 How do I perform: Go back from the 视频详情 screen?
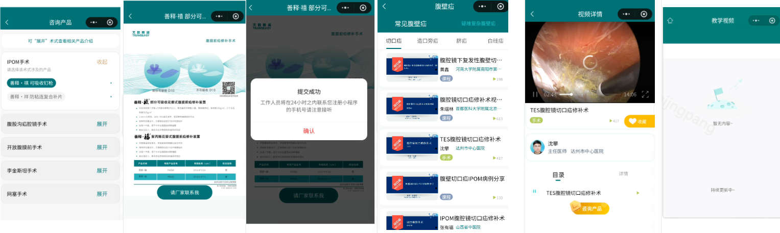pyautogui.click(x=532, y=14)
